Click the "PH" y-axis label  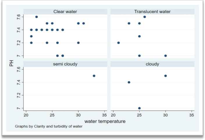pos(11,62)
